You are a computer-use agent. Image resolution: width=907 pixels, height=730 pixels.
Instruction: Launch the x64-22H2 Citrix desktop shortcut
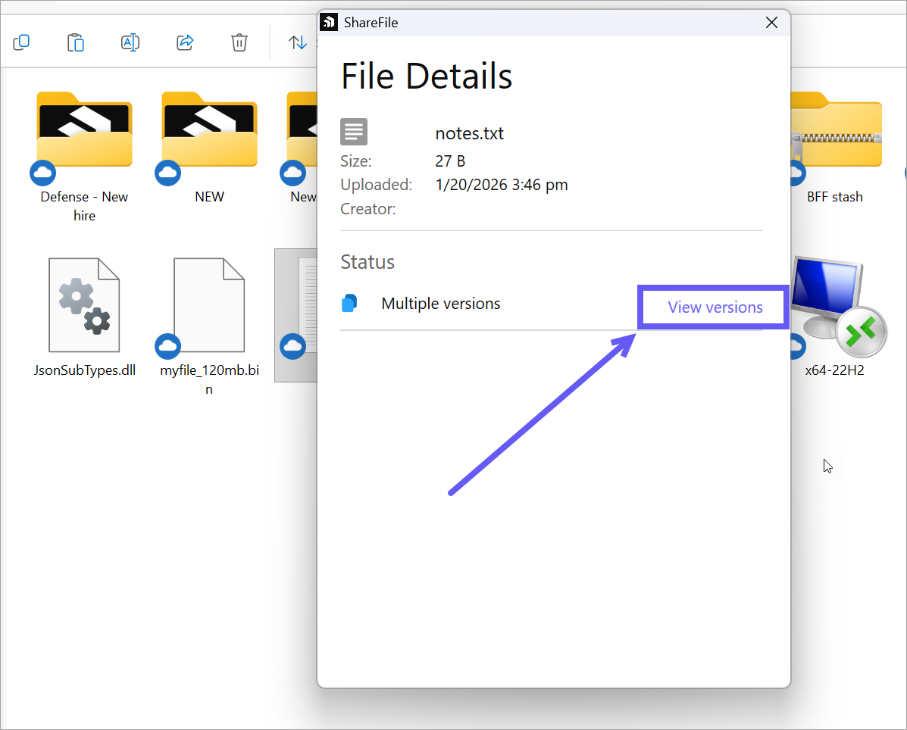click(x=827, y=303)
